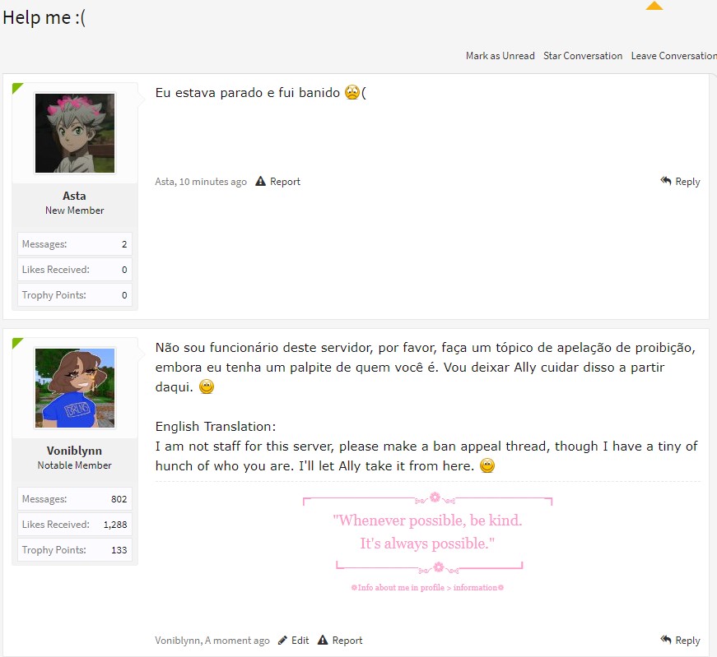The image size is (717, 657).
Task: Click 'Info about me in profile > information' text
Action: pos(427,588)
